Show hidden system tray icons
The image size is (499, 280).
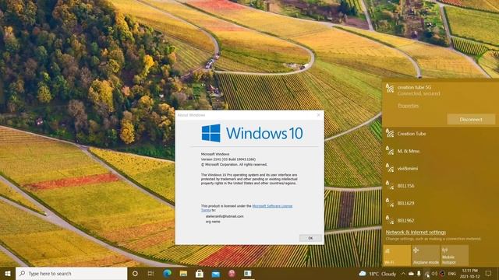(403, 274)
